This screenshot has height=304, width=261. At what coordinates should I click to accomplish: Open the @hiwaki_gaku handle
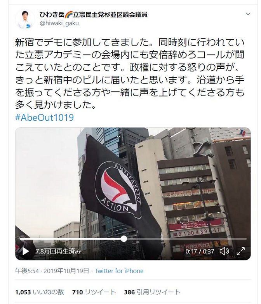pos(59,23)
